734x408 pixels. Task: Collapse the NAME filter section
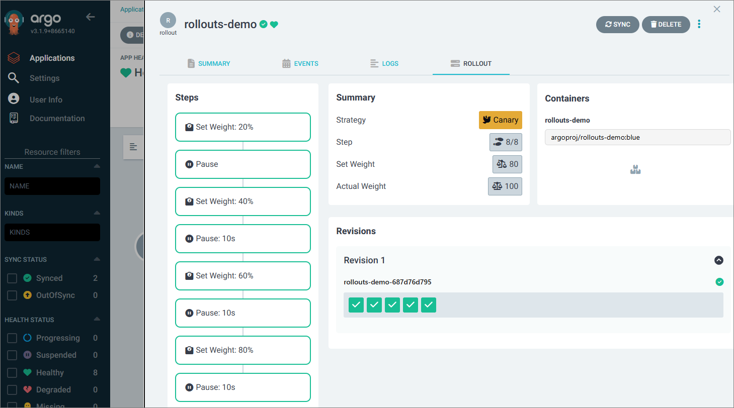(97, 166)
